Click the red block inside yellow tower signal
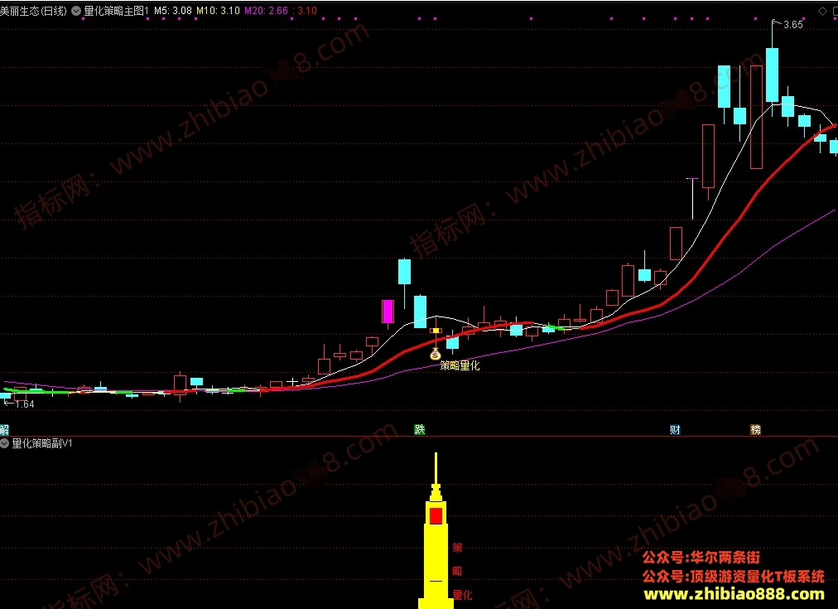Image resolution: width=838 pixels, height=609 pixels. click(x=436, y=516)
